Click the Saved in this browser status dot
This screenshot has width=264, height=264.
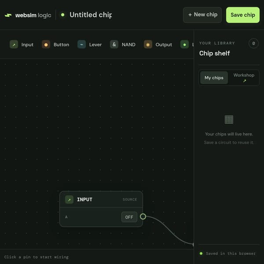click(x=201, y=253)
